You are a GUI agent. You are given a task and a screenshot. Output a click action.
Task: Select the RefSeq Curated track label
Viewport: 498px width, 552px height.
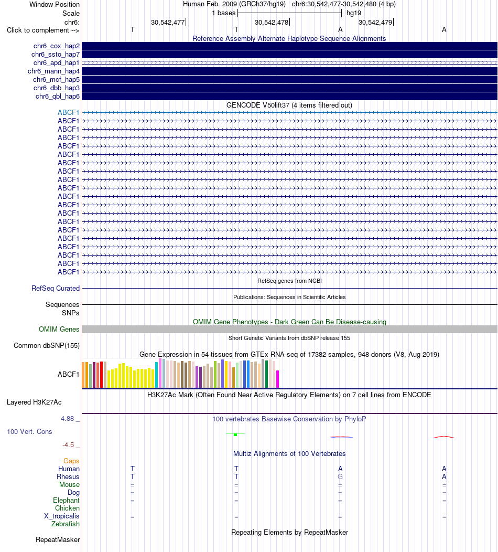[56, 288]
